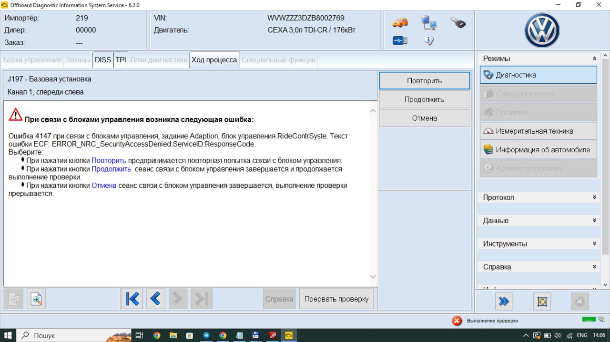
Task: Show hidden system tray icons
Action: [526, 335]
